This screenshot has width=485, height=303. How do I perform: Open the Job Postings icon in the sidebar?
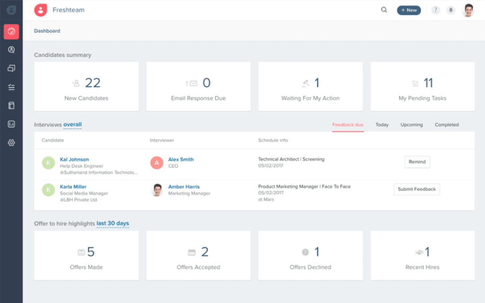(11, 105)
